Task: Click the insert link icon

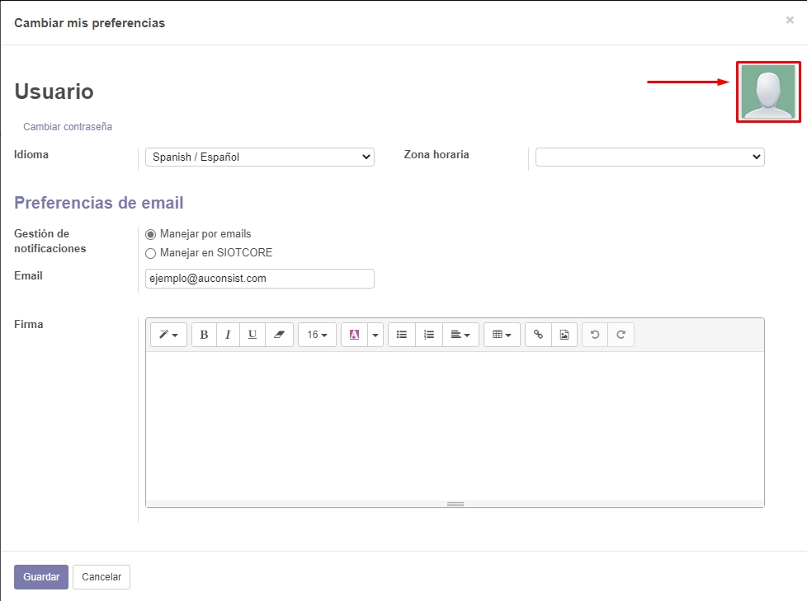Action: (x=538, y=335)
